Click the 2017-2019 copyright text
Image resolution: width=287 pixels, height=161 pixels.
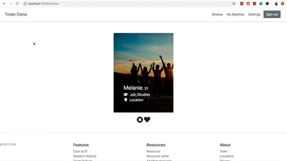pos(8,144)
